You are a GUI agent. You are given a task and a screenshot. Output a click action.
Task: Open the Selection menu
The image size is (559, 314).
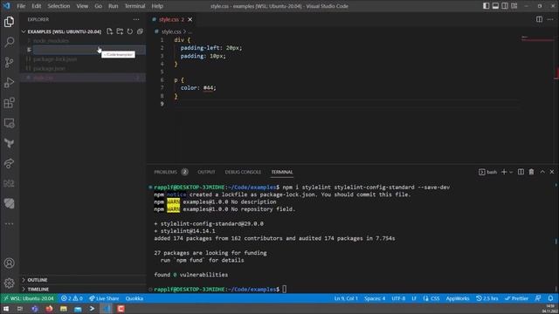click(59, 6)
